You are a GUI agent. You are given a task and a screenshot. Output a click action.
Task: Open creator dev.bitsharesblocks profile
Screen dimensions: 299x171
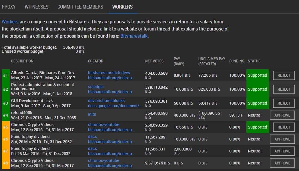106,101
